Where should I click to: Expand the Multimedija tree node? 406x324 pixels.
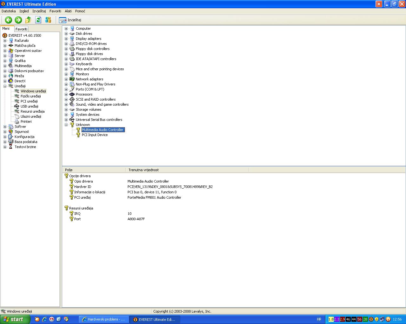tap(5, 66)
